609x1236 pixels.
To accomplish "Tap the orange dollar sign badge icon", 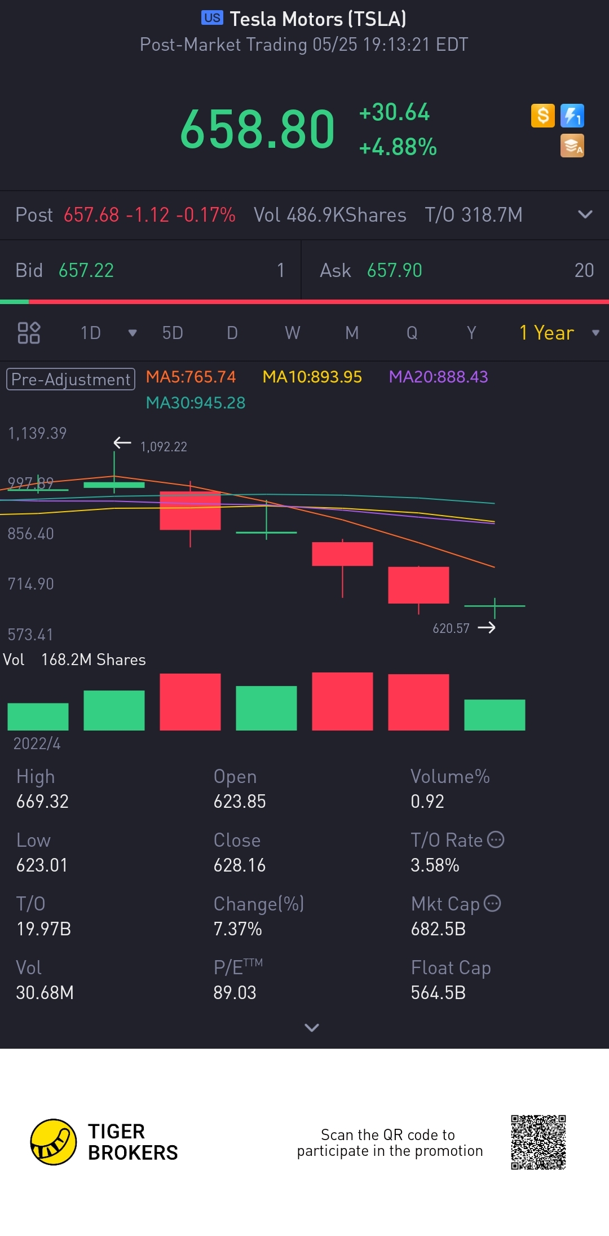I will (543, 116).
